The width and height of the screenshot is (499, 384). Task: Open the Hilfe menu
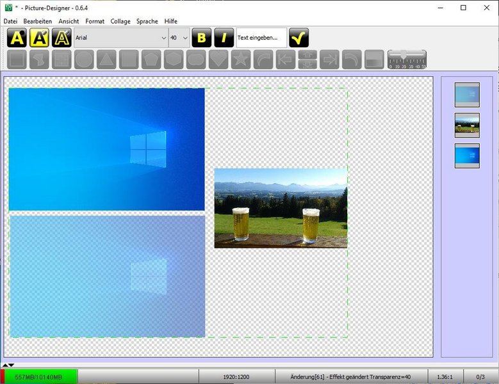coord(171,21)
